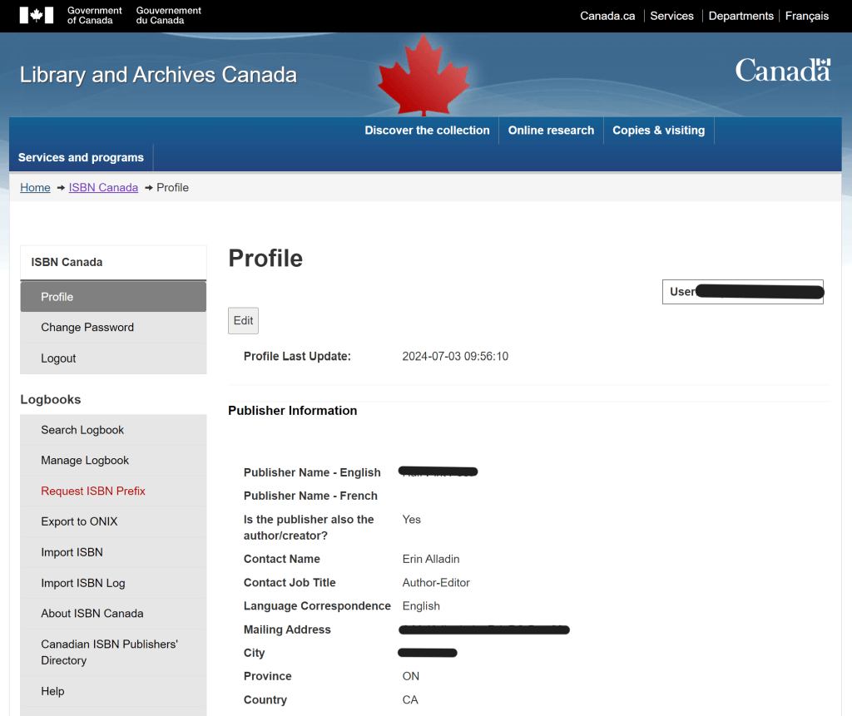This screenshot has width=852, height=716.
Task: Click the Home breadcrumb link
Action: 35,188
